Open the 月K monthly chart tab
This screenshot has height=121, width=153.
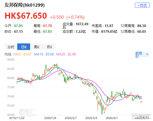coord(49,47)
